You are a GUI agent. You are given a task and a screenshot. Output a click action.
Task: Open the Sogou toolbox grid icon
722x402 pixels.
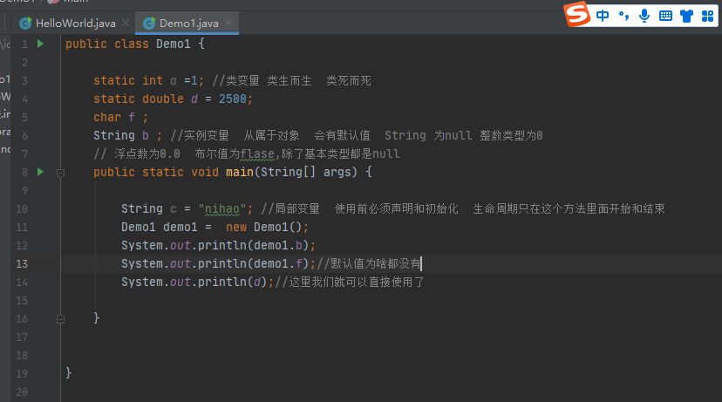[x=707, y=15]
